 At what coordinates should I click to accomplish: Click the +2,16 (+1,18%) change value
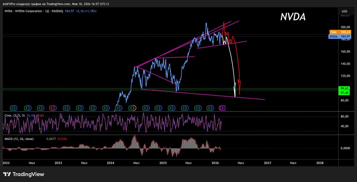[86, 11]
